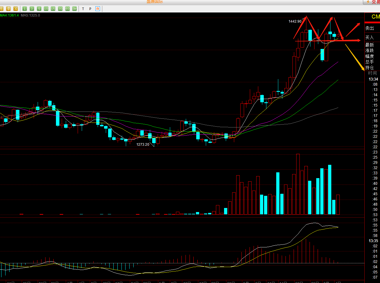
Task: Switch chart to quarterly period (季)
Action: pyautogui.click(x=8, y=9)
